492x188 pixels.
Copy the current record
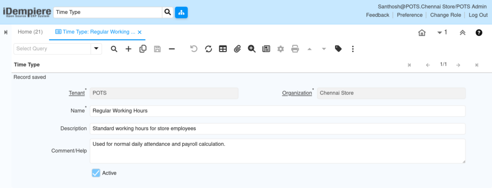click(x=143, y=49)
